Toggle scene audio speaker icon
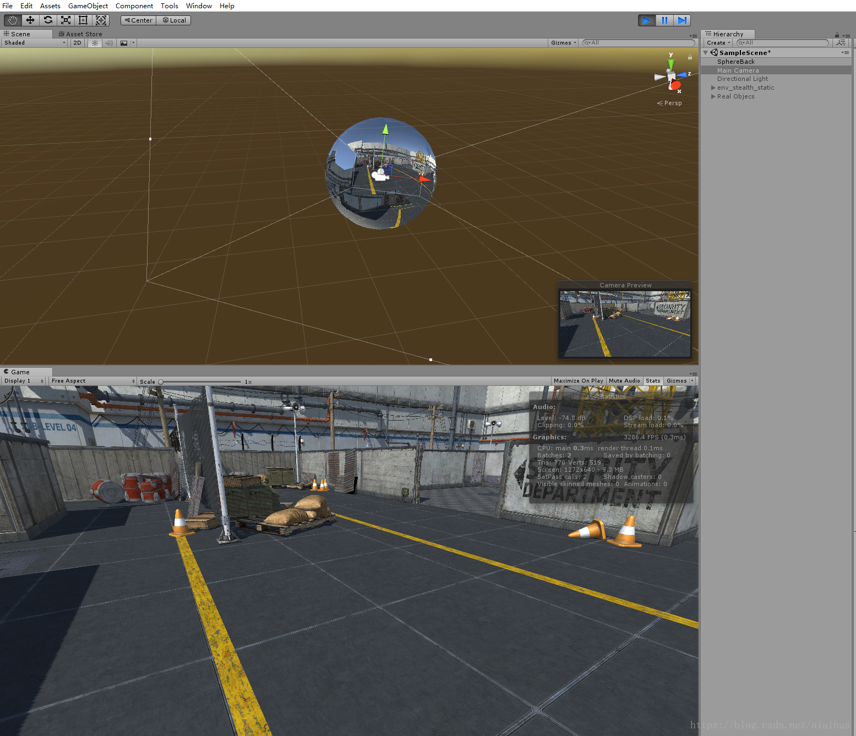 coord(109,43)
